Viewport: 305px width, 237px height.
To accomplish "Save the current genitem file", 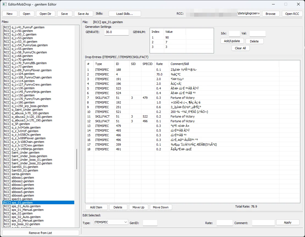I will click(64, 14).
